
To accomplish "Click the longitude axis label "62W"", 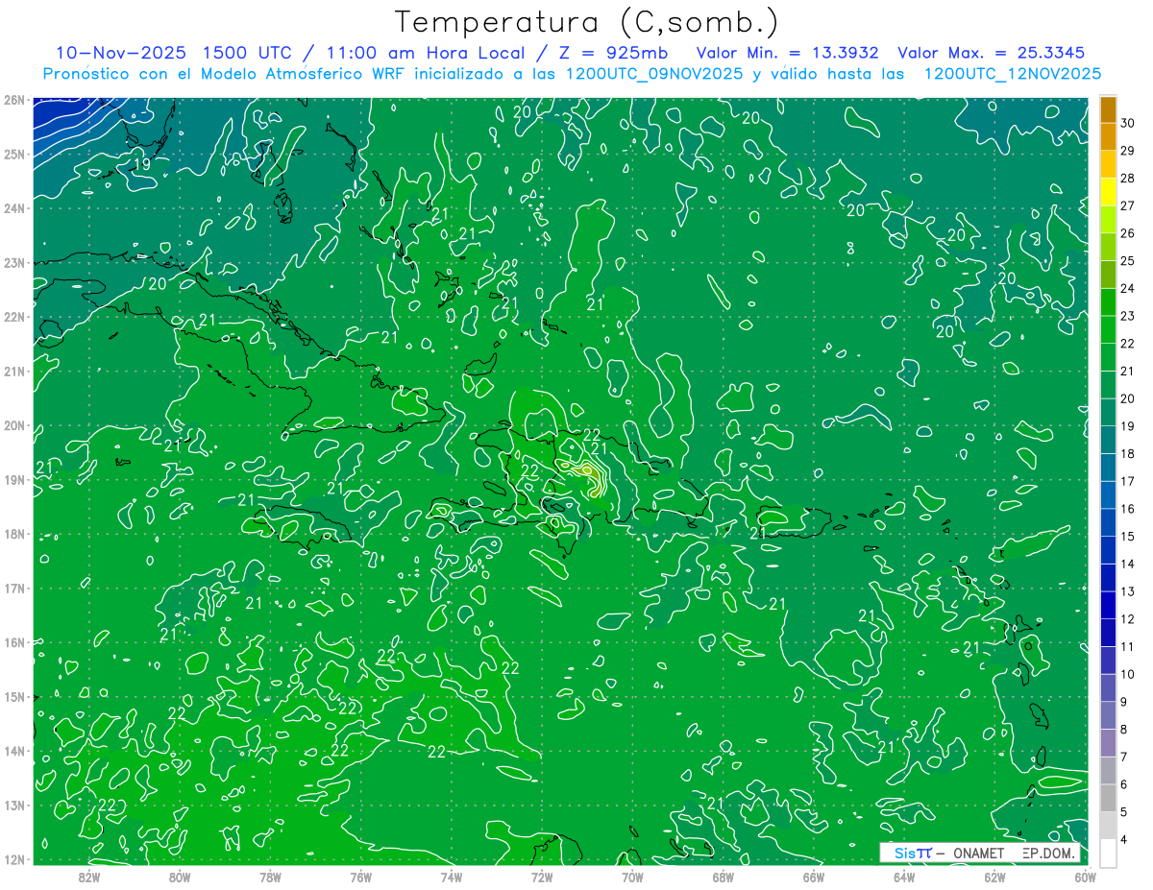I will [x=994, y=877].
